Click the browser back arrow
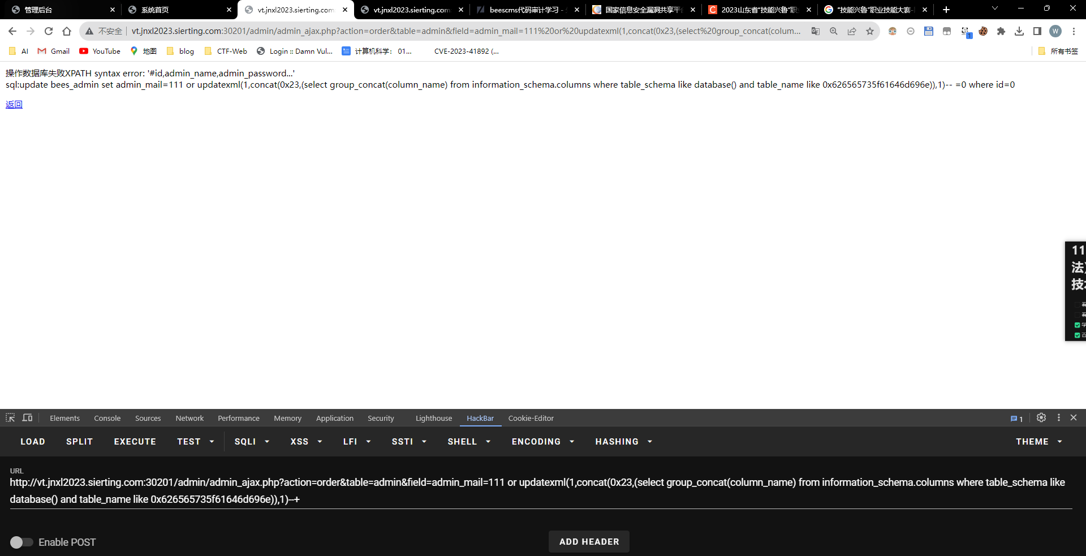The width and height of the screenshot is (1086, 556). pos(12,31)
